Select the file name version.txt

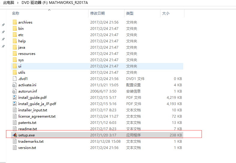(x=27, y=148)
